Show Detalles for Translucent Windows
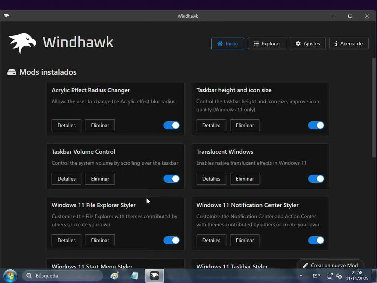 211,179
